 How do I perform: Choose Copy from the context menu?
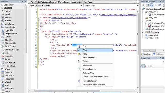tap(95, 50)
